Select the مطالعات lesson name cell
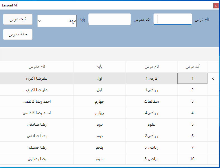Screen dimensions: 220x168 (152, 102)
